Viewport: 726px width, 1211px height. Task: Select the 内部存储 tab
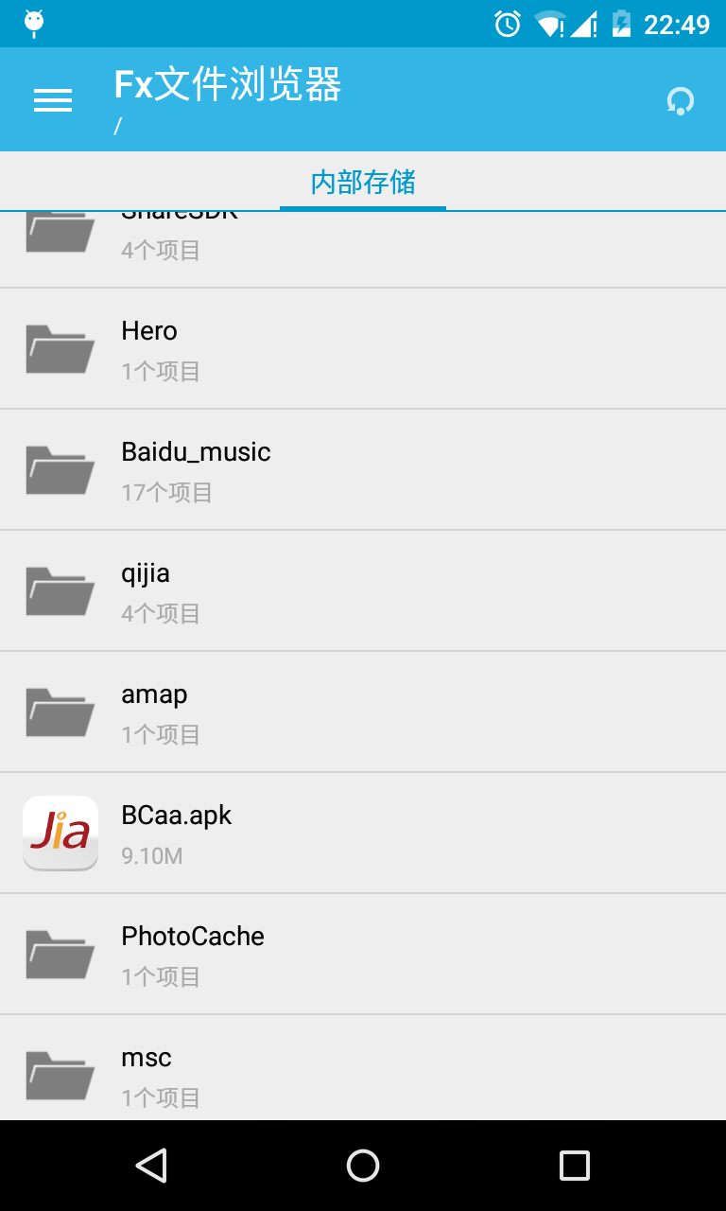[x=363, y=182]
